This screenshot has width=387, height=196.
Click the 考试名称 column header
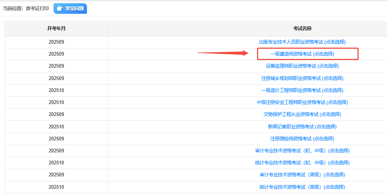(x=302, y=28)
